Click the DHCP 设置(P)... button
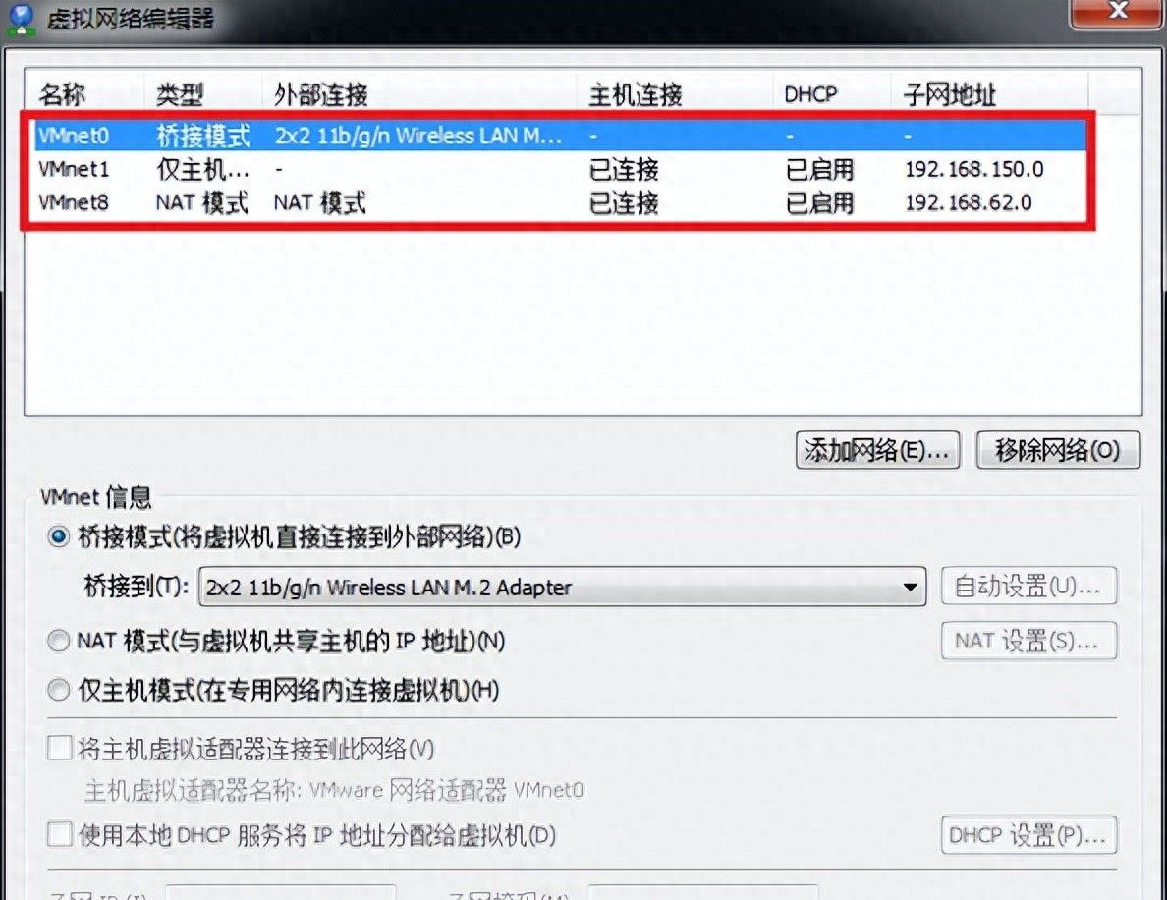The width and height of the screenshot is (1167, 900). [x=1028, y=834]
